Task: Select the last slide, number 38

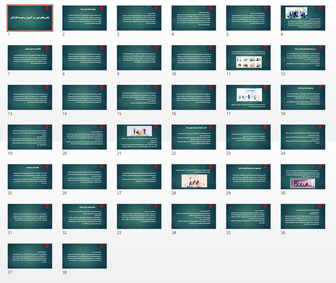Action: 84,256
